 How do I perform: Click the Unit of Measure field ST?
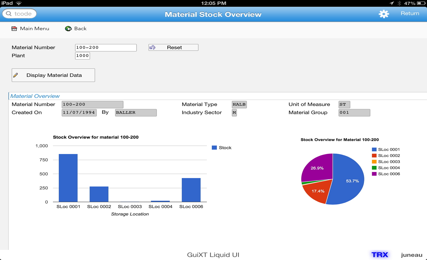click(344, 104)
